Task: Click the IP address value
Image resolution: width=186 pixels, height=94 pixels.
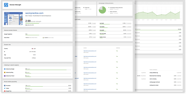Action: coord(33,52)
